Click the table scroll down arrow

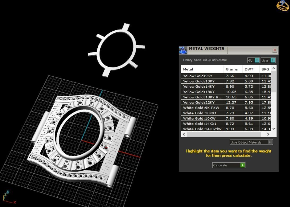tap(274, 129)
